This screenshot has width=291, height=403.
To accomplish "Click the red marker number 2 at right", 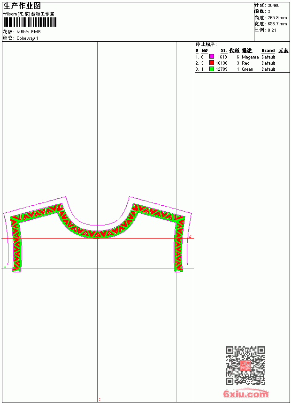I will 190,236.
